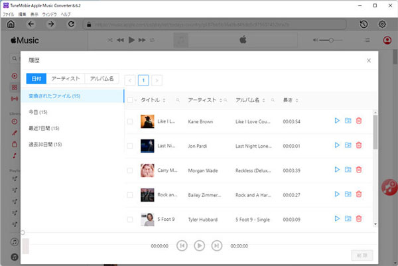Viewport: 398px width, 266px height.
Task: Switch to the 日付 tab
Action: click(x=36, y=79)
